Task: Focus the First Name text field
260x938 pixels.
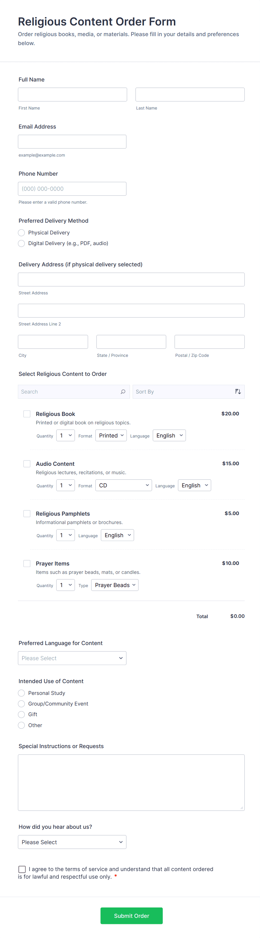Action: tap(72, 95)
